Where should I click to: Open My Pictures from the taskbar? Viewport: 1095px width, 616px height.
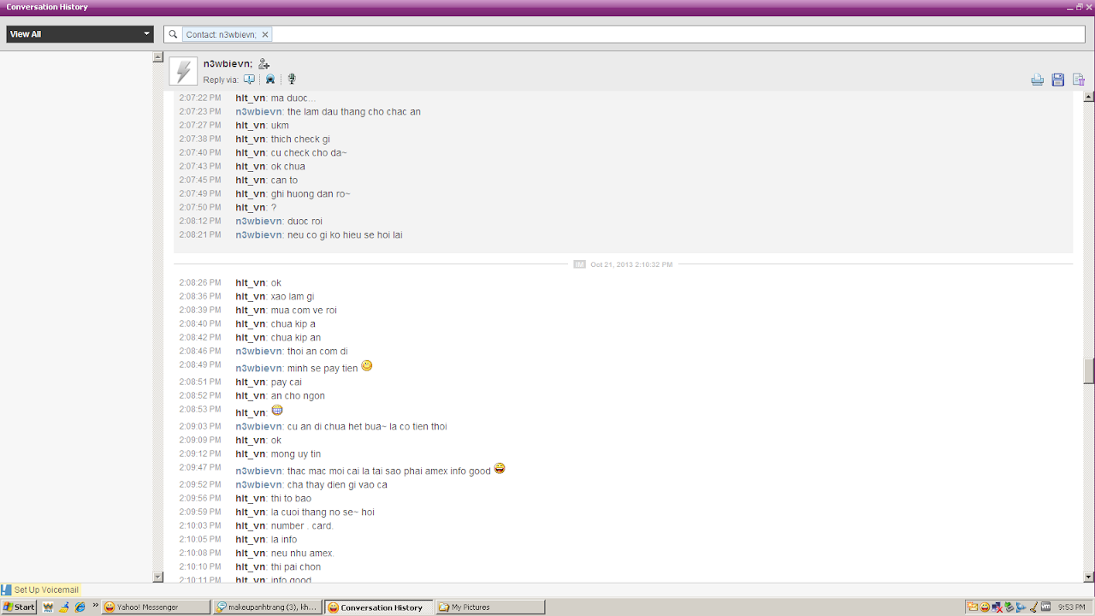point(491,607)
